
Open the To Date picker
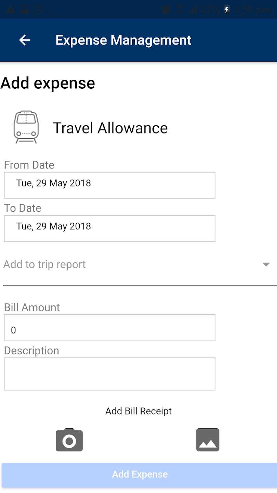tap(109, 228)
